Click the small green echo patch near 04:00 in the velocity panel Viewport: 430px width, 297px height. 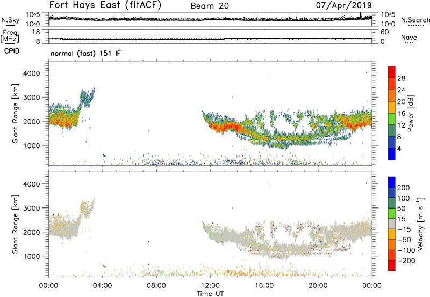[104, 266]
